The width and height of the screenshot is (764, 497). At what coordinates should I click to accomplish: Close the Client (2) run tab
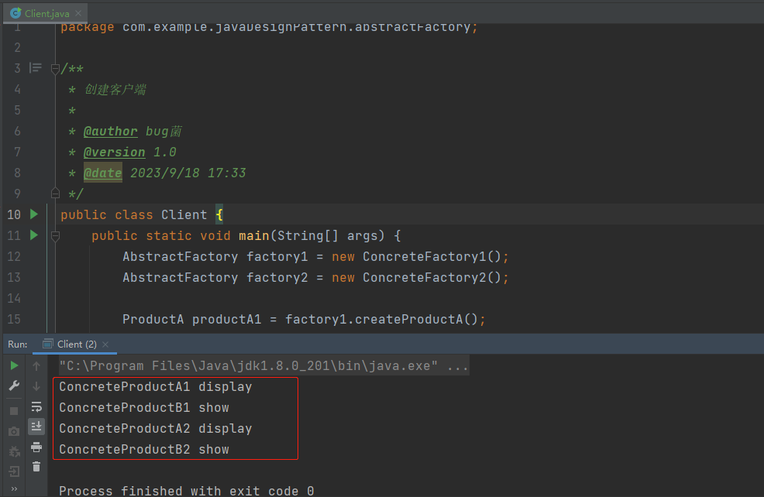click(105, 344)
